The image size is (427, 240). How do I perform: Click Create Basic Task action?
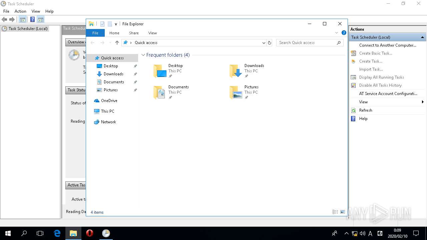376,53
